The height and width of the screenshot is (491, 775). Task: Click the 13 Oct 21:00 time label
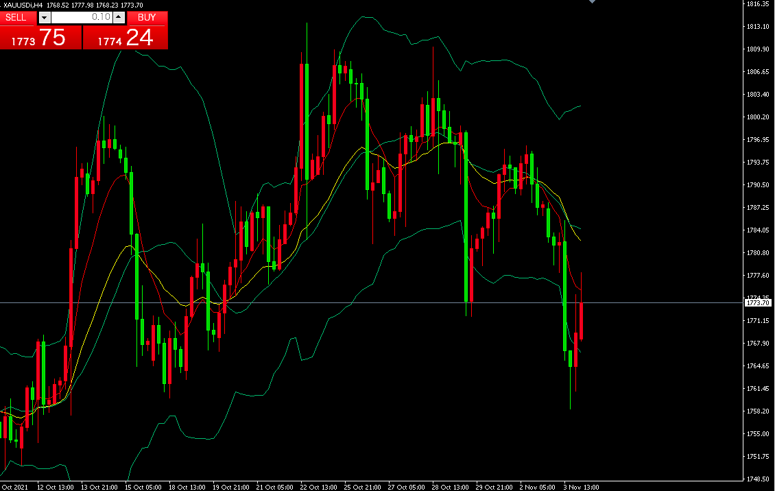99,487
